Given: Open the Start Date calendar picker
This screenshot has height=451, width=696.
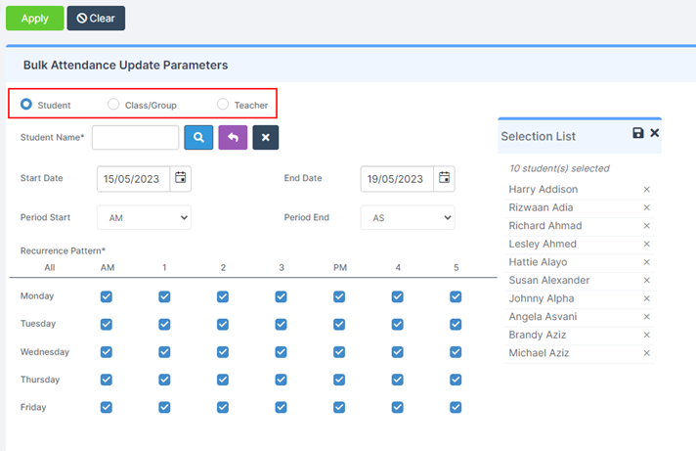Looking at the screenshot, I should point(181,178).
